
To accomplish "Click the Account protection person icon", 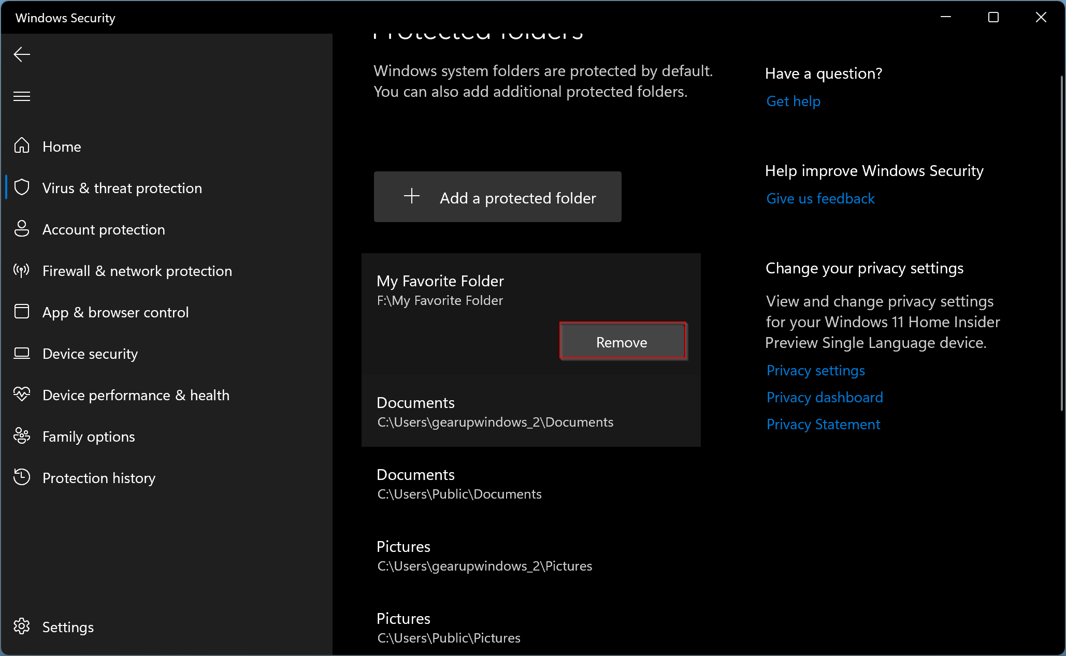I will pyautogui.click(x=22, y=229).
